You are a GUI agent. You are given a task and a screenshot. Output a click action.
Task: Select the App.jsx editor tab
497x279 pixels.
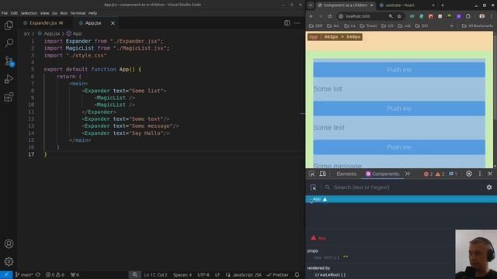[93, 23]
